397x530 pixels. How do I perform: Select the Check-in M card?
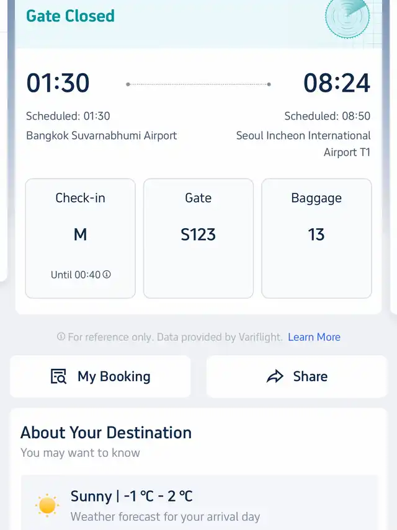[x=80, y=238]
